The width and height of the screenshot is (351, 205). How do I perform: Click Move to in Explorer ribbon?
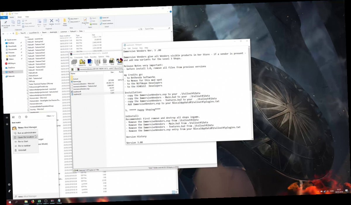(x=39, y=23)
